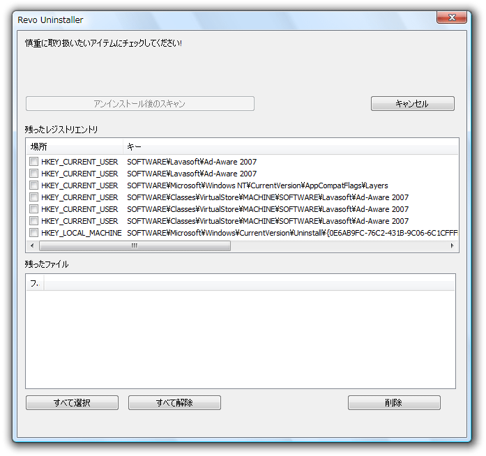Click the すべて解除 button
486x456 pixels.
[x=174, y=403]
